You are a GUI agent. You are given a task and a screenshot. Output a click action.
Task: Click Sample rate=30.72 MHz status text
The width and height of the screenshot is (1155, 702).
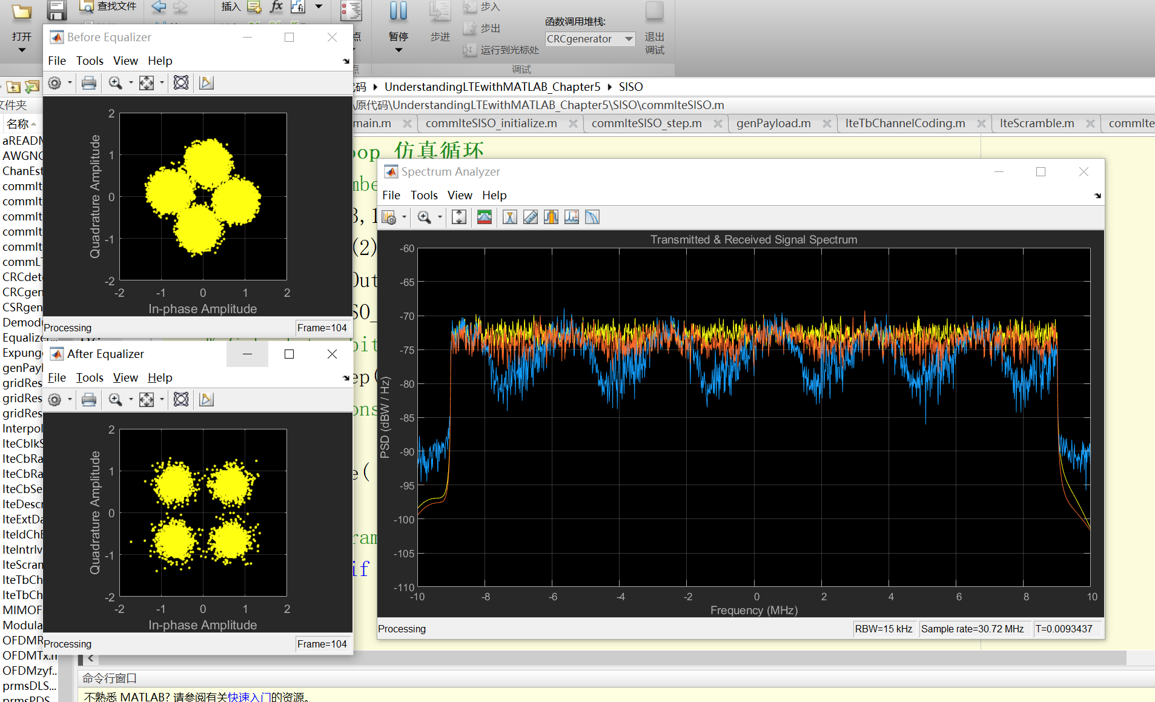click(972, 629)
